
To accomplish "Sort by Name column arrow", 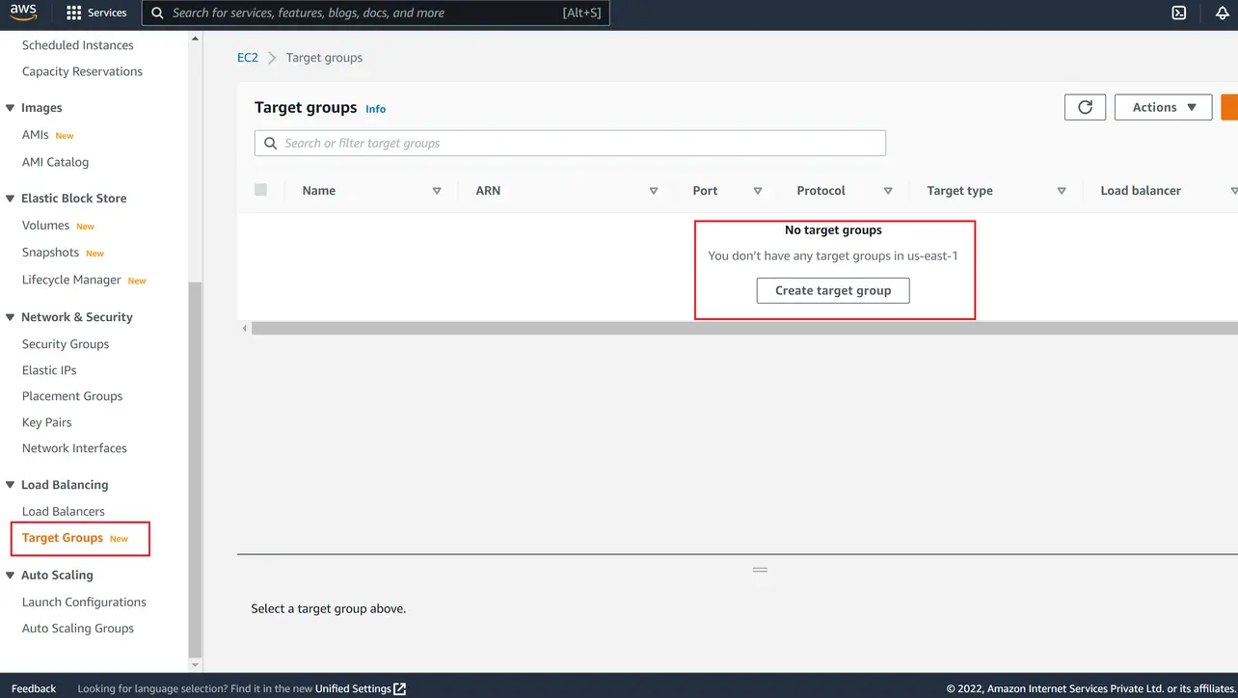I will (x=437, y=191).
